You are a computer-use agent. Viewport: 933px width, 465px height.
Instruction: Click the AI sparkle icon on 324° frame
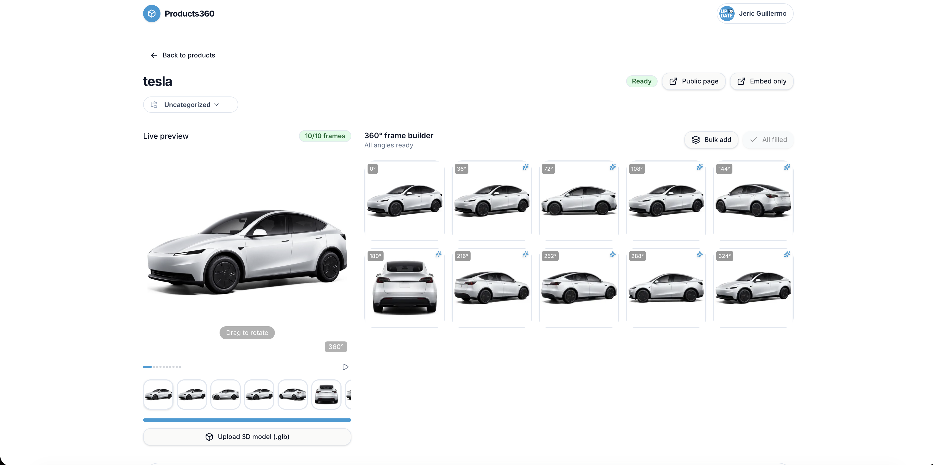[x=787, y=254]
